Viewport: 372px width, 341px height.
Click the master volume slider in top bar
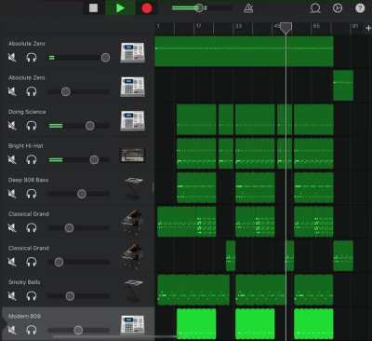[202, 7]
